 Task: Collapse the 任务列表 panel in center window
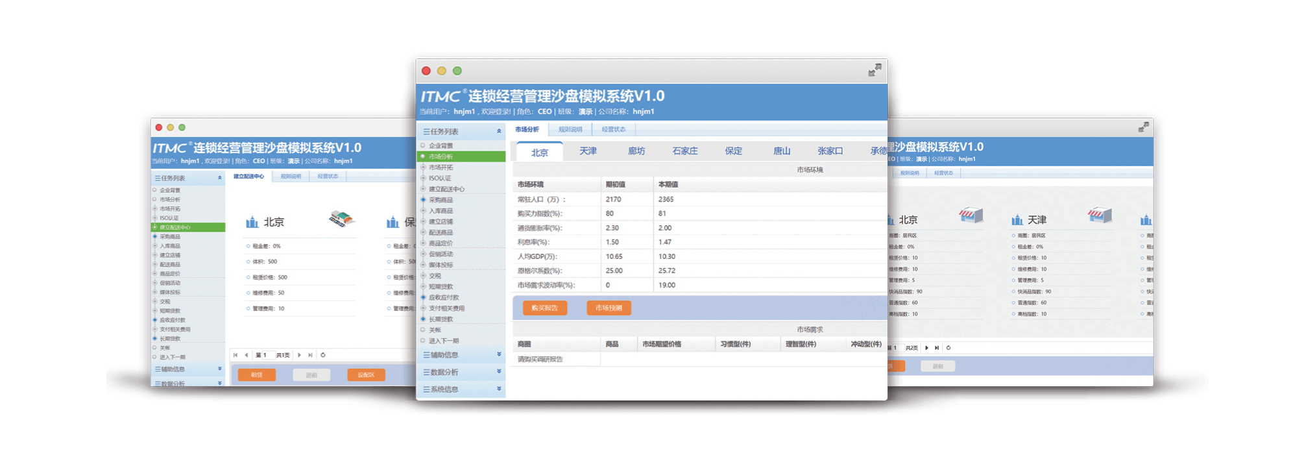tap(499, 131)
